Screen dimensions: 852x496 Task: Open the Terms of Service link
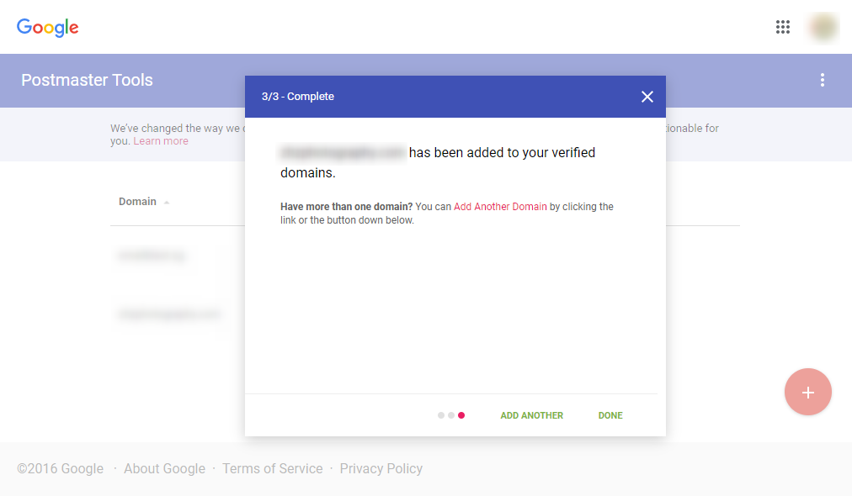(272, 468)
